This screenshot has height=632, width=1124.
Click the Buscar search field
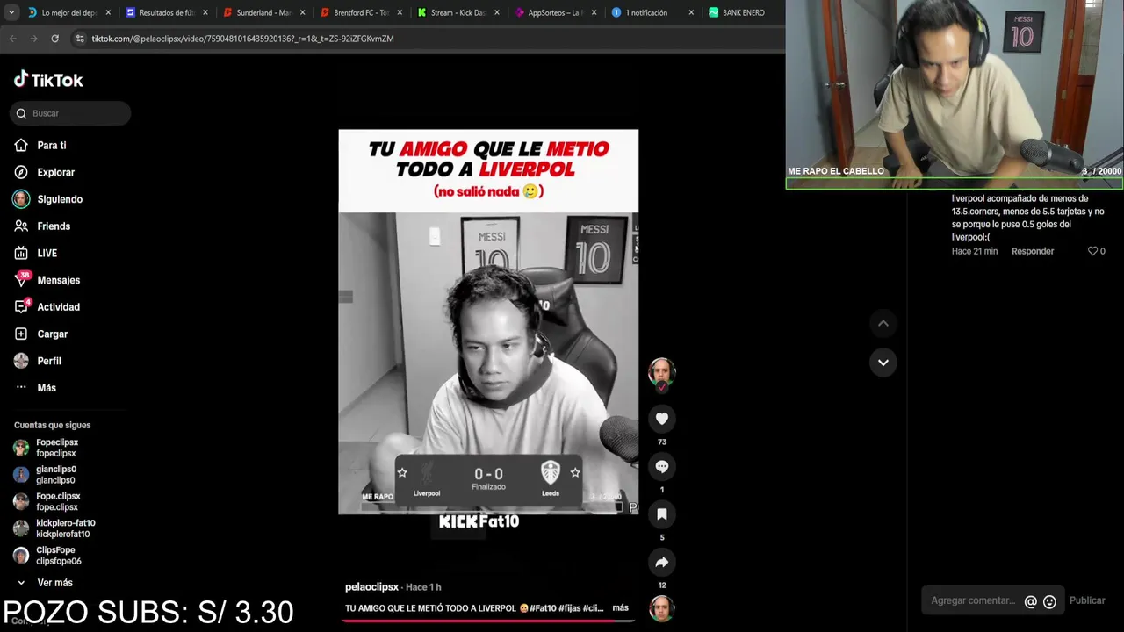pyautogui.click(x=70, y=113)
